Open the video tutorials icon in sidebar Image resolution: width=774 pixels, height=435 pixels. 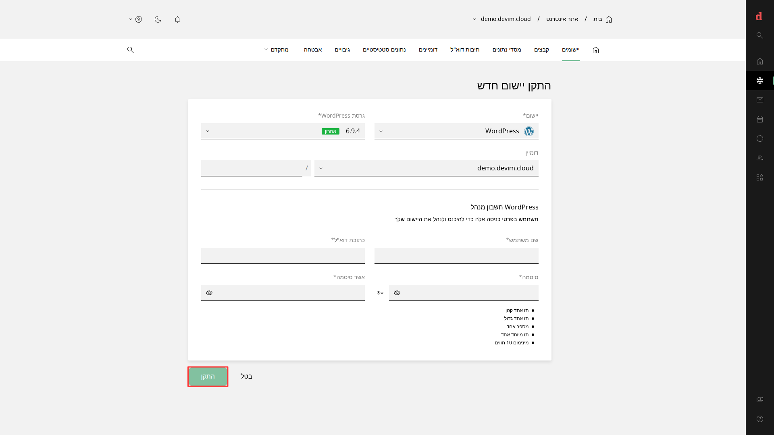tap(760, 400)
